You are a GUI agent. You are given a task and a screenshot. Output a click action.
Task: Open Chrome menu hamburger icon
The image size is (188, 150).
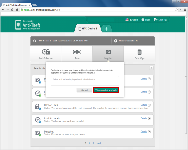[x=185, y=10]
